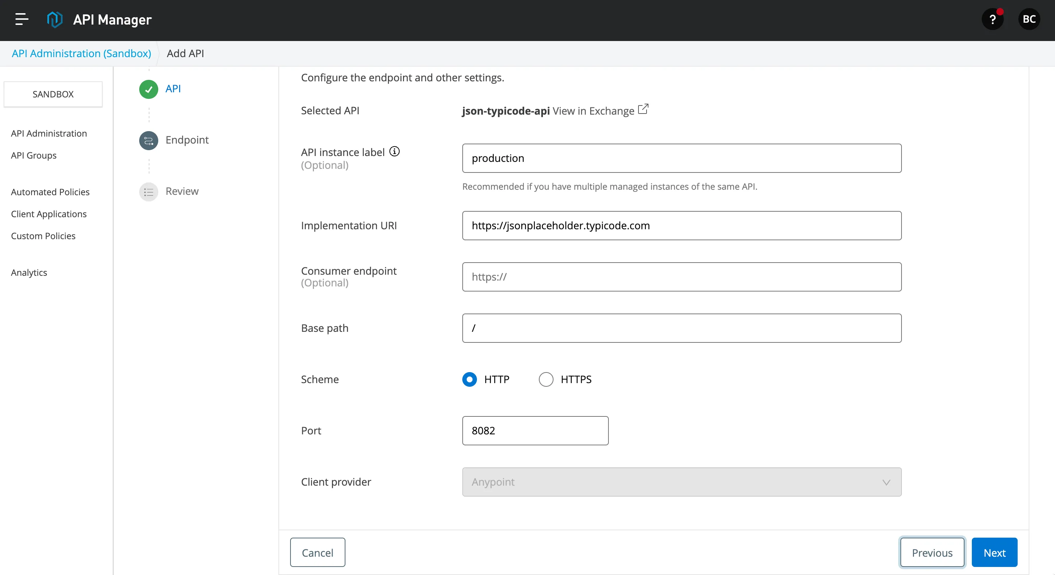
Task: Focus the Base path field
Action: point(681,328)
